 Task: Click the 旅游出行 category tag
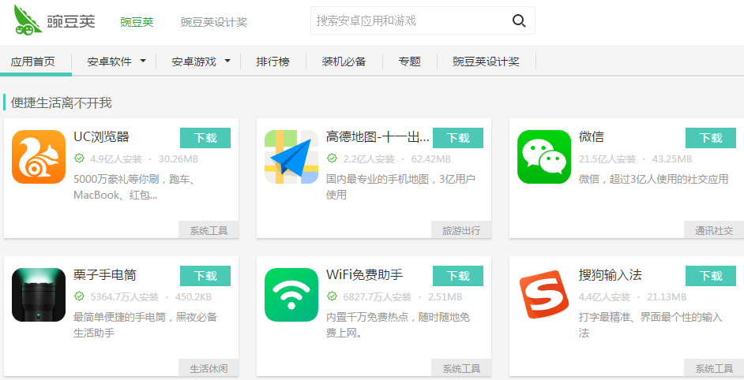point(461,230)
